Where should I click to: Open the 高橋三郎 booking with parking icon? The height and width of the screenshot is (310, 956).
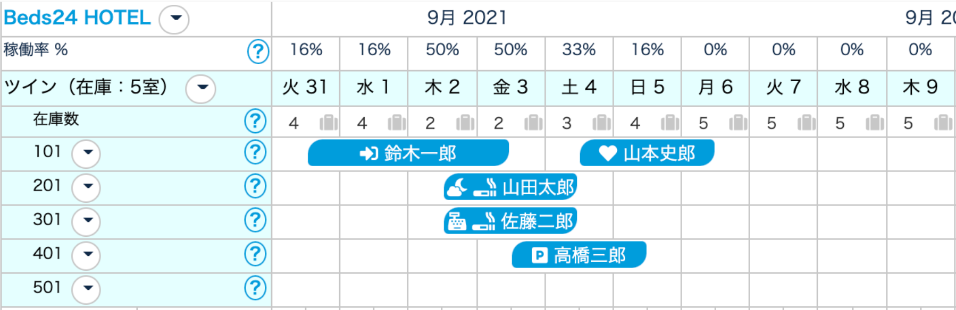tap(578, 255)
